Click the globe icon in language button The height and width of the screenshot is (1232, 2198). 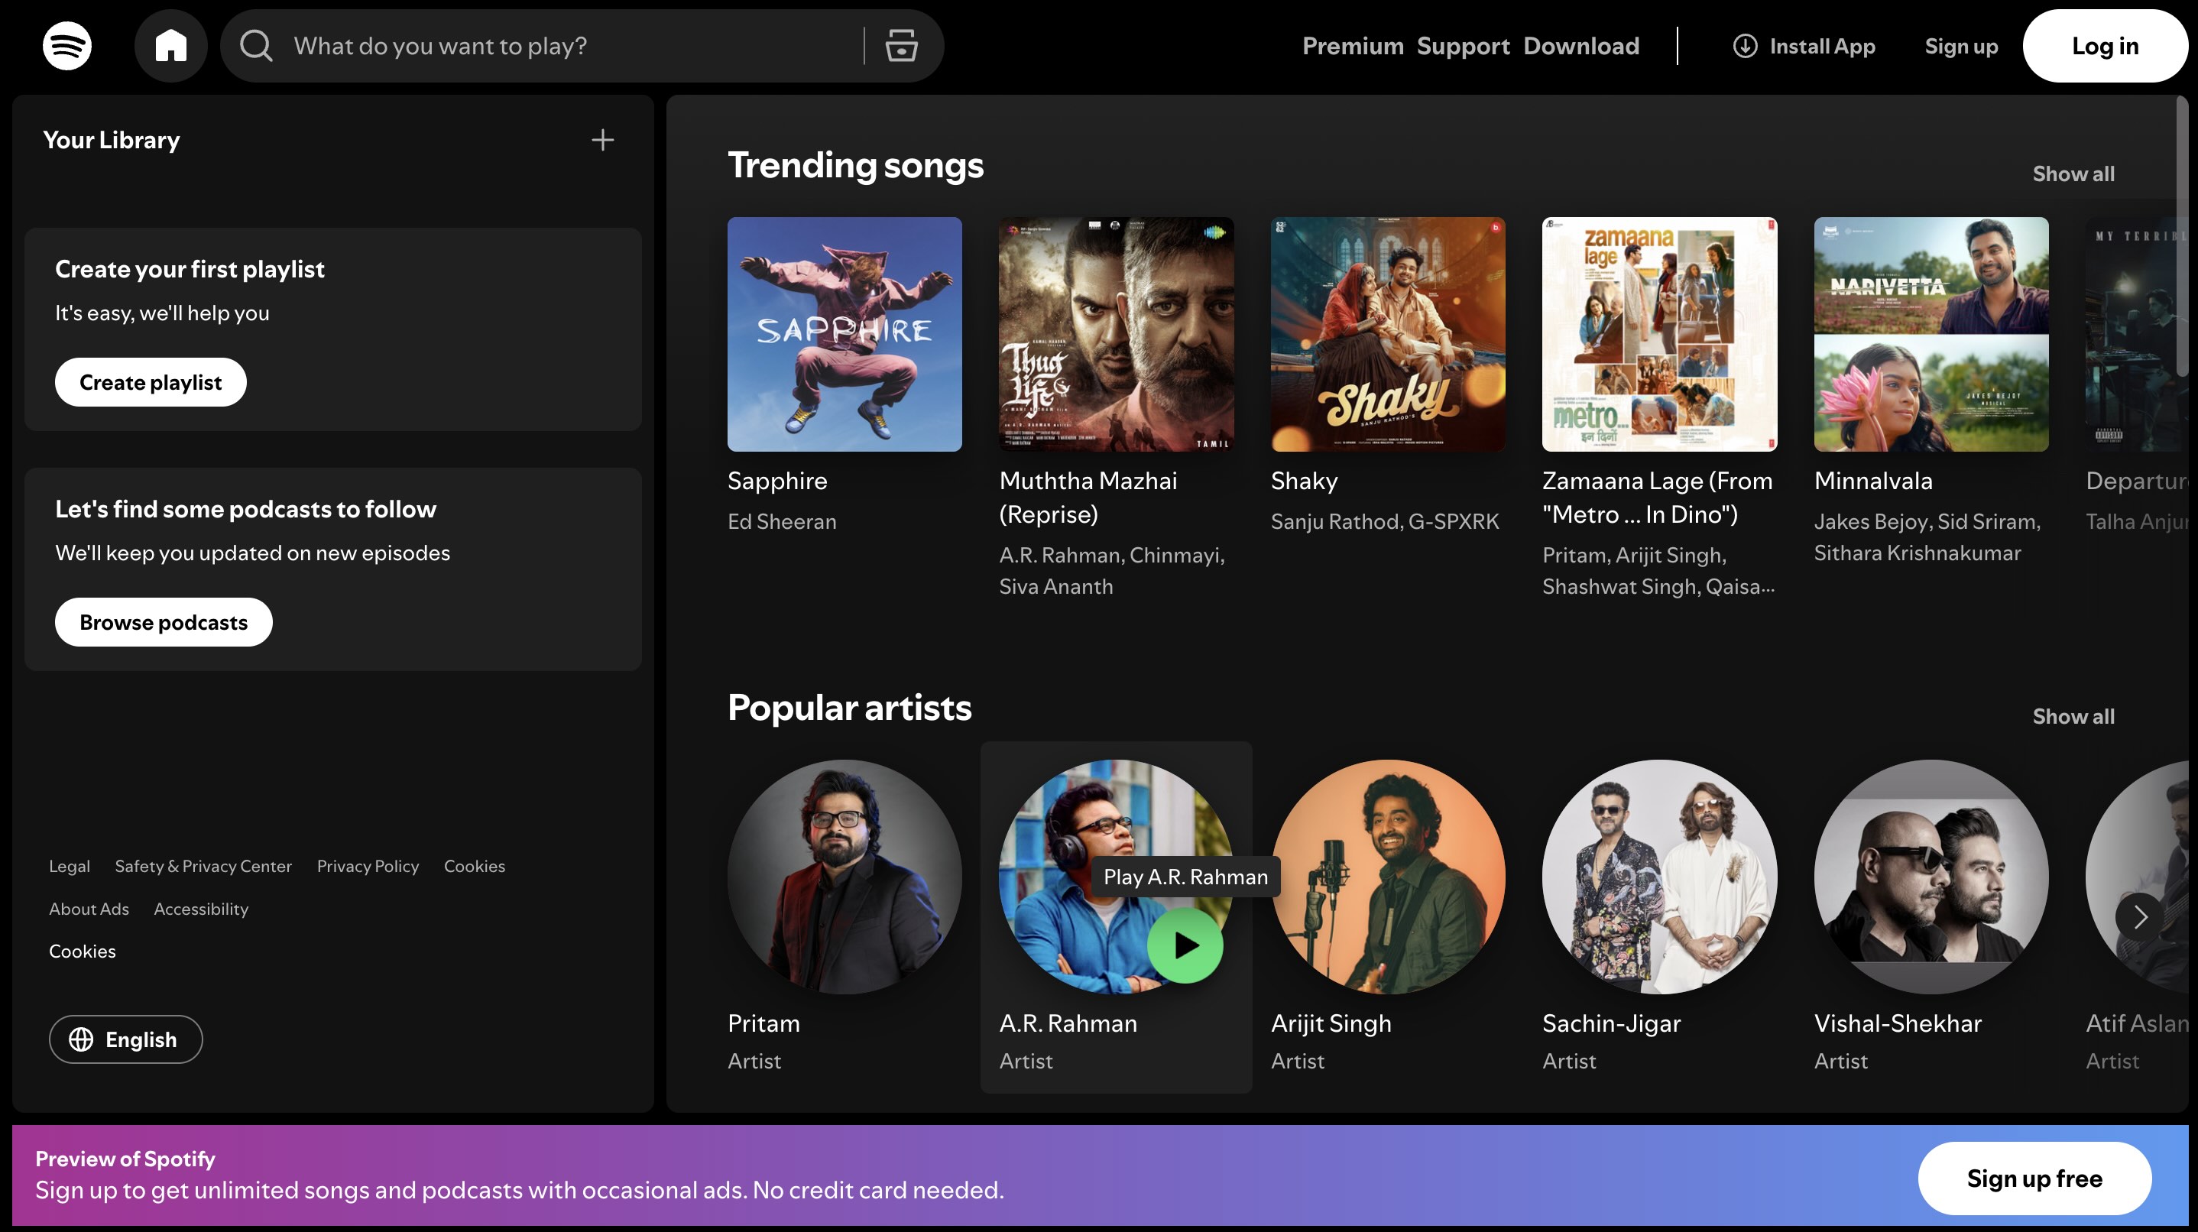tap(81, 1039)
